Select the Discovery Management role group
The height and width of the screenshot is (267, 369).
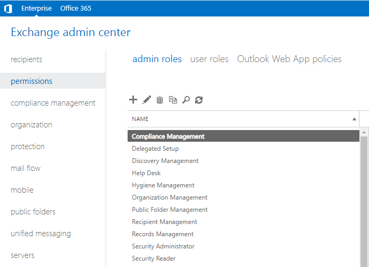point(165,161)
